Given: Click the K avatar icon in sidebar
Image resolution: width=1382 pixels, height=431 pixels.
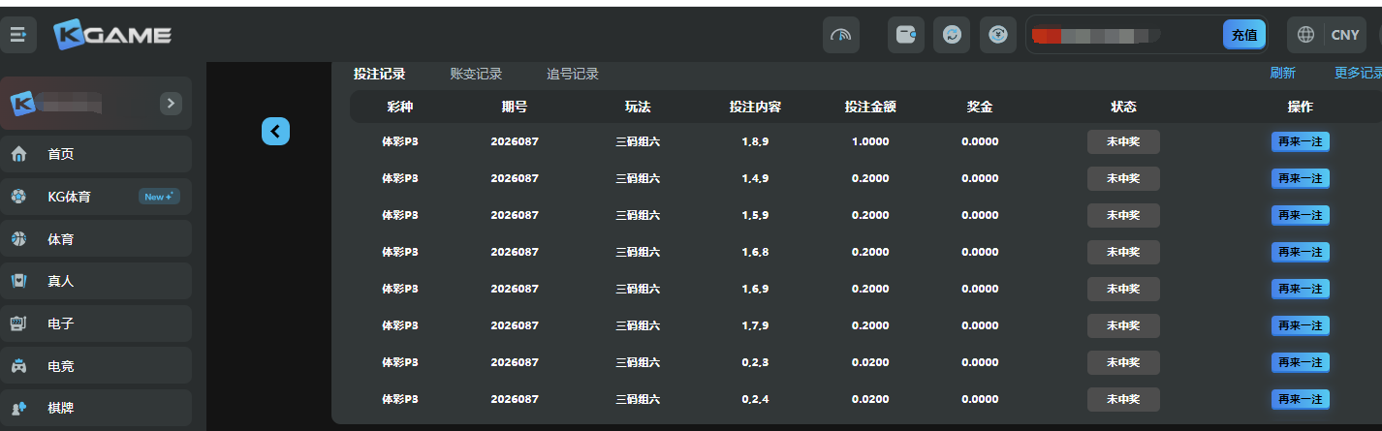Looking at the screenshot, I should [22, 103].
